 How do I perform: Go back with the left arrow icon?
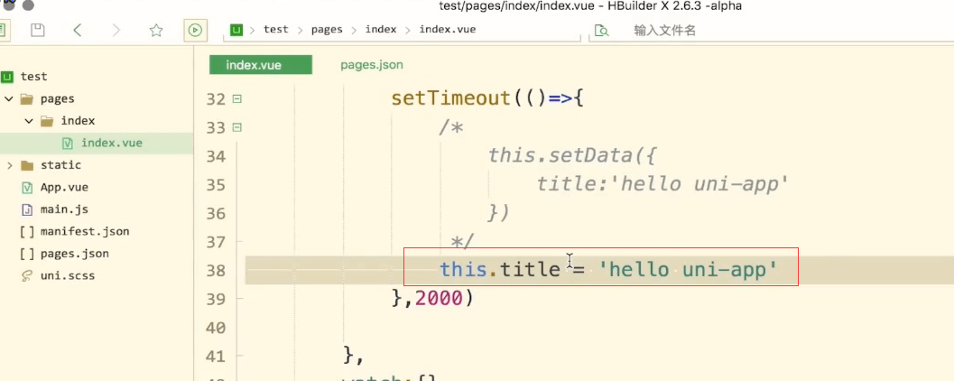(78, 30)
